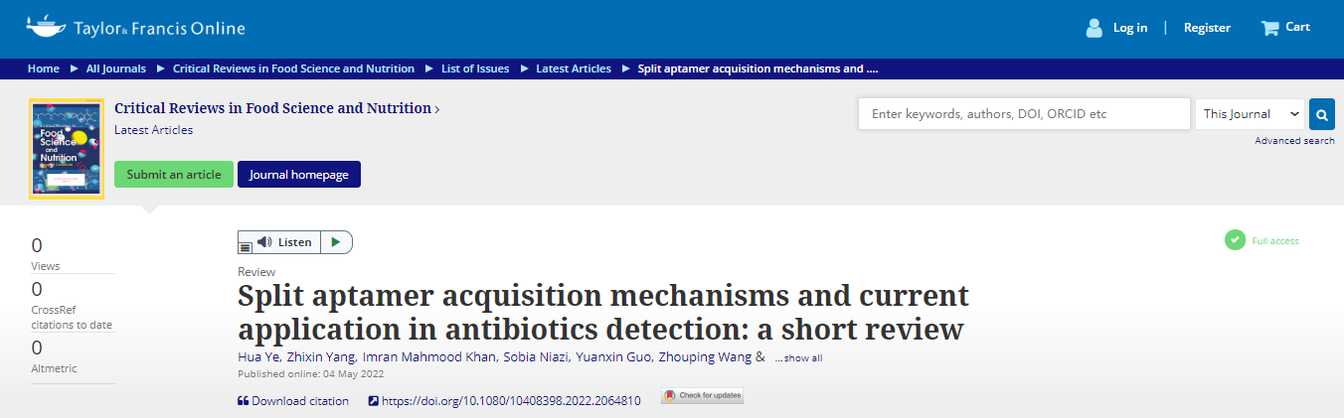
Task: Click the chevron after the journal title
Action: 437,109
